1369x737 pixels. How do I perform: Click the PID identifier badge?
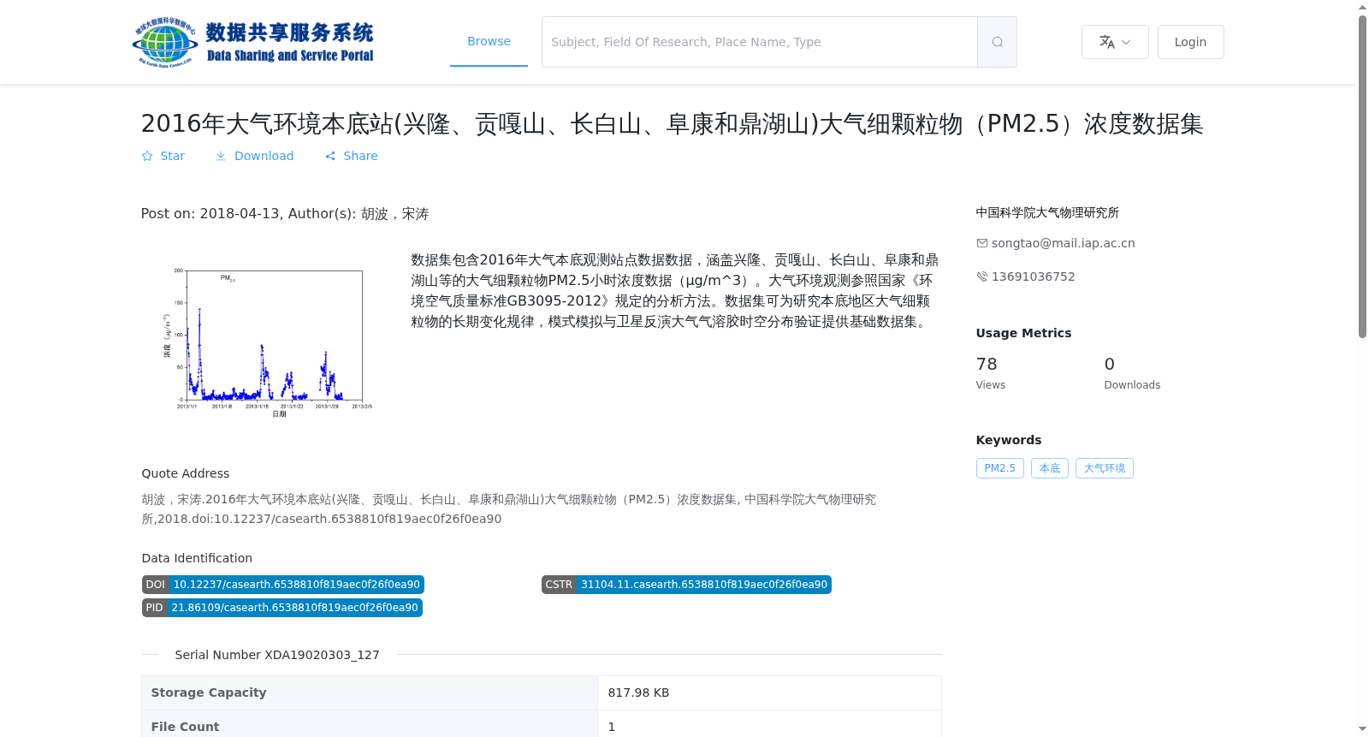[x=282, y=608]
